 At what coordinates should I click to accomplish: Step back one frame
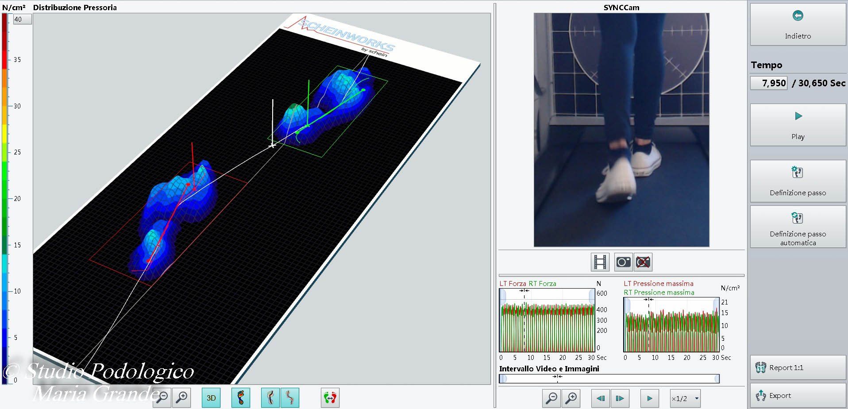coord(601,398)
